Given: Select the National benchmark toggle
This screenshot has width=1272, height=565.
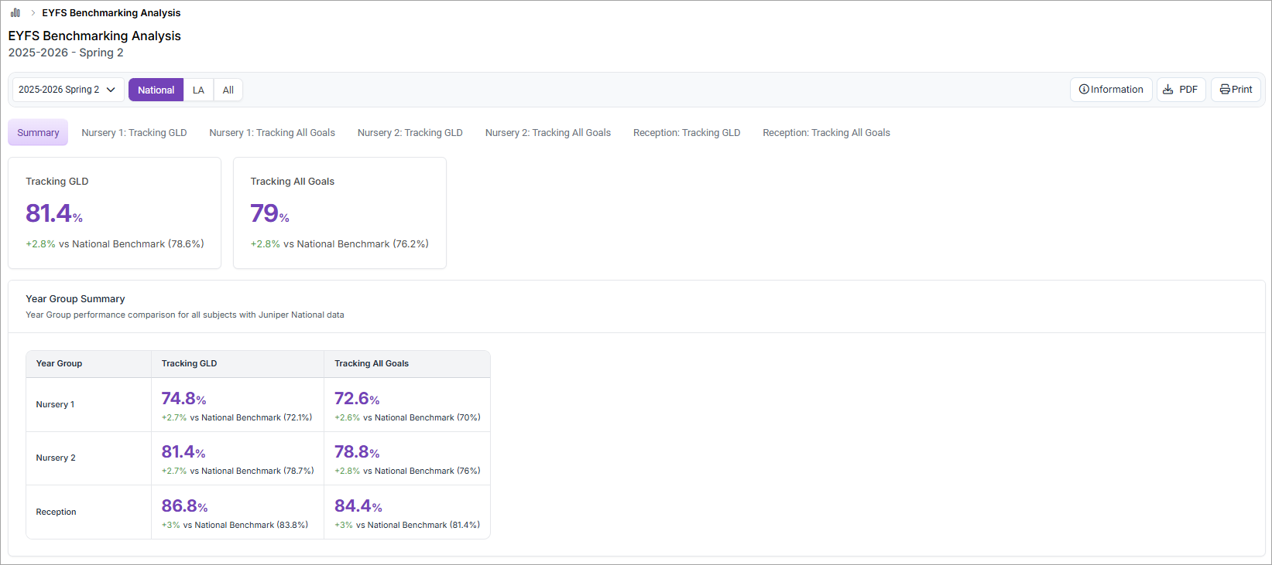Looking at the screenshot, I should coord(156,90).
